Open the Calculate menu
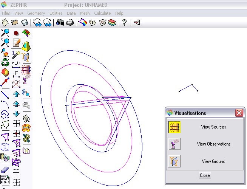Viewport: 247px width, 189px height. point(102,13)
